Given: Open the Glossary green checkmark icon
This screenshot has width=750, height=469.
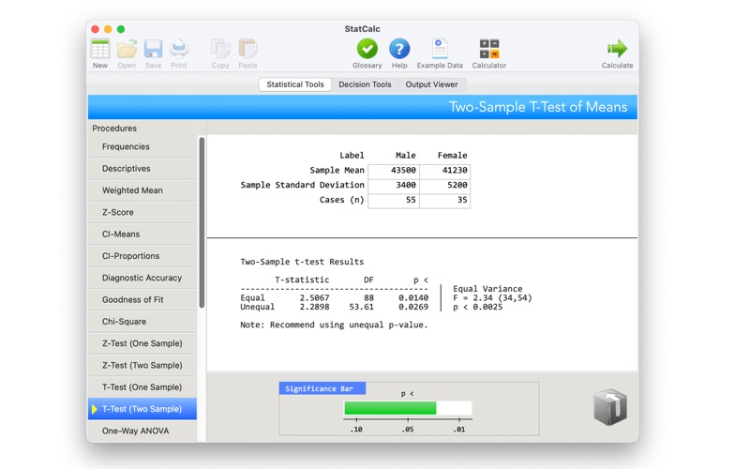Looking at the screenshot, I should (367, 49).
